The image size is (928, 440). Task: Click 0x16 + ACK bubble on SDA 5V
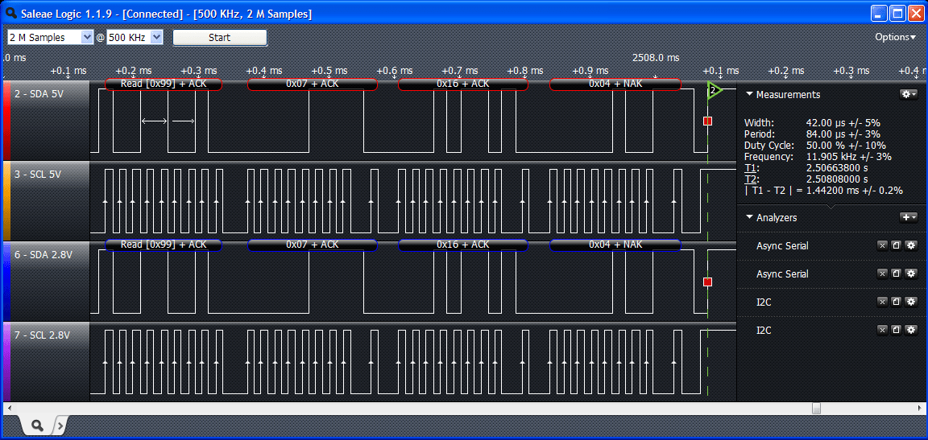coord(463,84)
